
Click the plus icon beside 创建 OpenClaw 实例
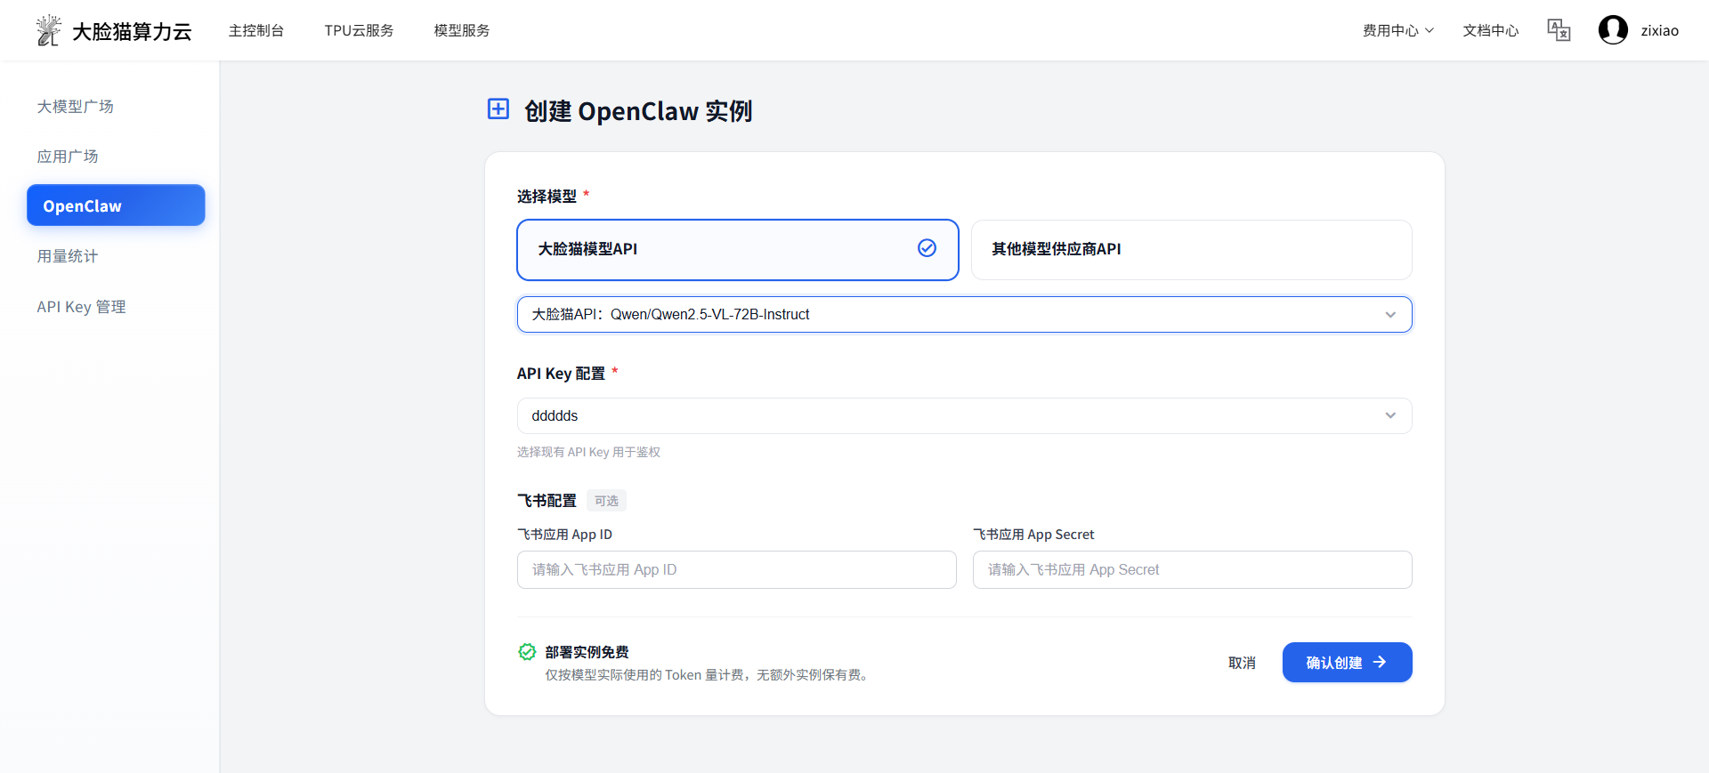pos(498,109)
